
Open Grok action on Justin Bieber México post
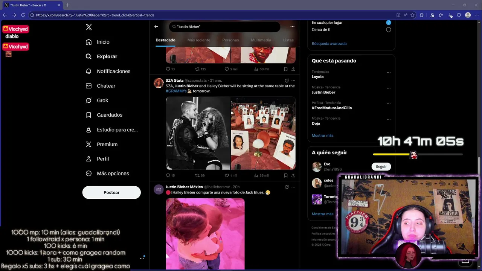click(287, 187)
